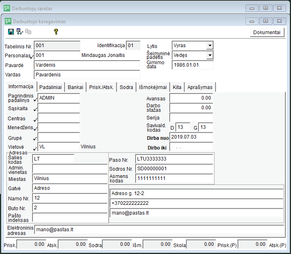Click the Savivald. kodas G field
Screen dimensions: 291x254
206,127
